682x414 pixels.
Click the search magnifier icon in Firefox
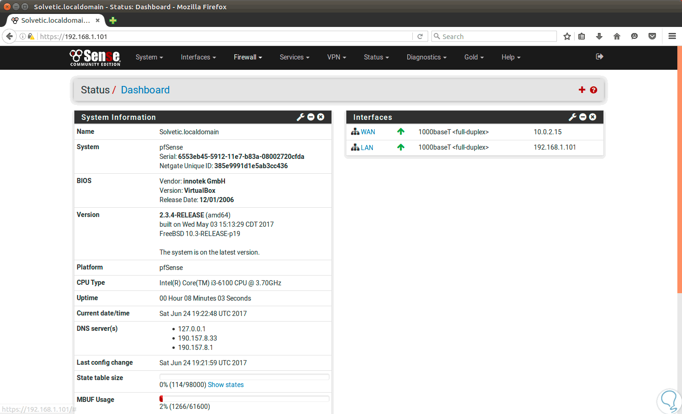coord(437,36)
